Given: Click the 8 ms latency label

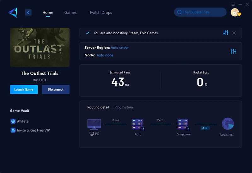Looking at the screenshot, I should point(116,120).
